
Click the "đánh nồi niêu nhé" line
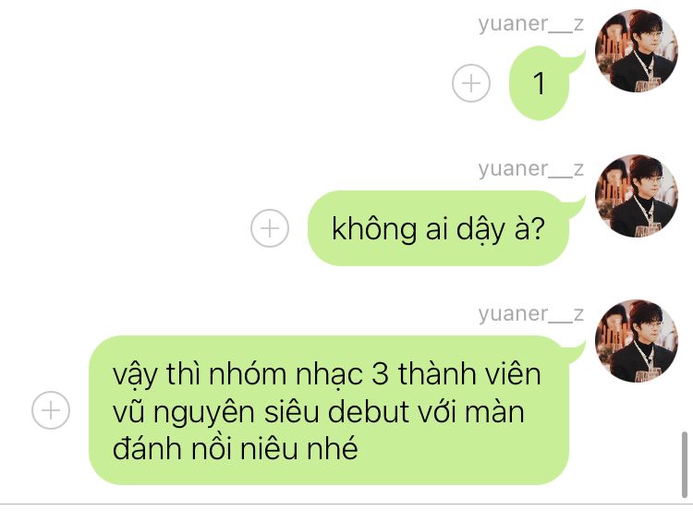pyautogui.click(x=235, y=449)
